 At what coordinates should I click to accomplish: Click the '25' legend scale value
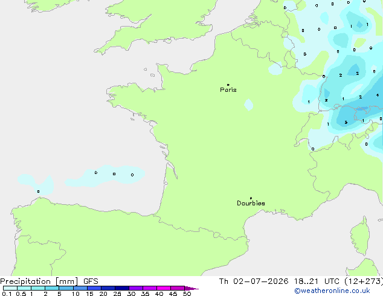click(x=117, y=294)
